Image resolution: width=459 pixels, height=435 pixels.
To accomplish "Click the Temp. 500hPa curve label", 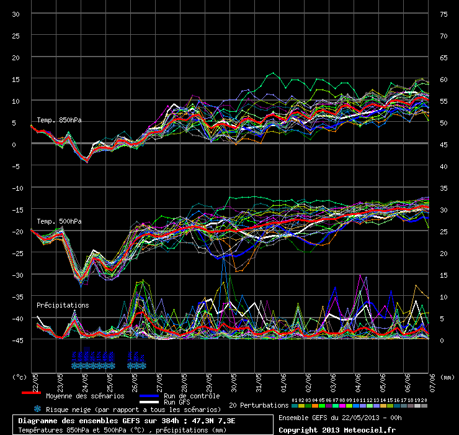I will (x=59, y=221).
